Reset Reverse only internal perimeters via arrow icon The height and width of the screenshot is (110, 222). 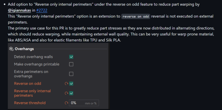(x=66, y=93)
